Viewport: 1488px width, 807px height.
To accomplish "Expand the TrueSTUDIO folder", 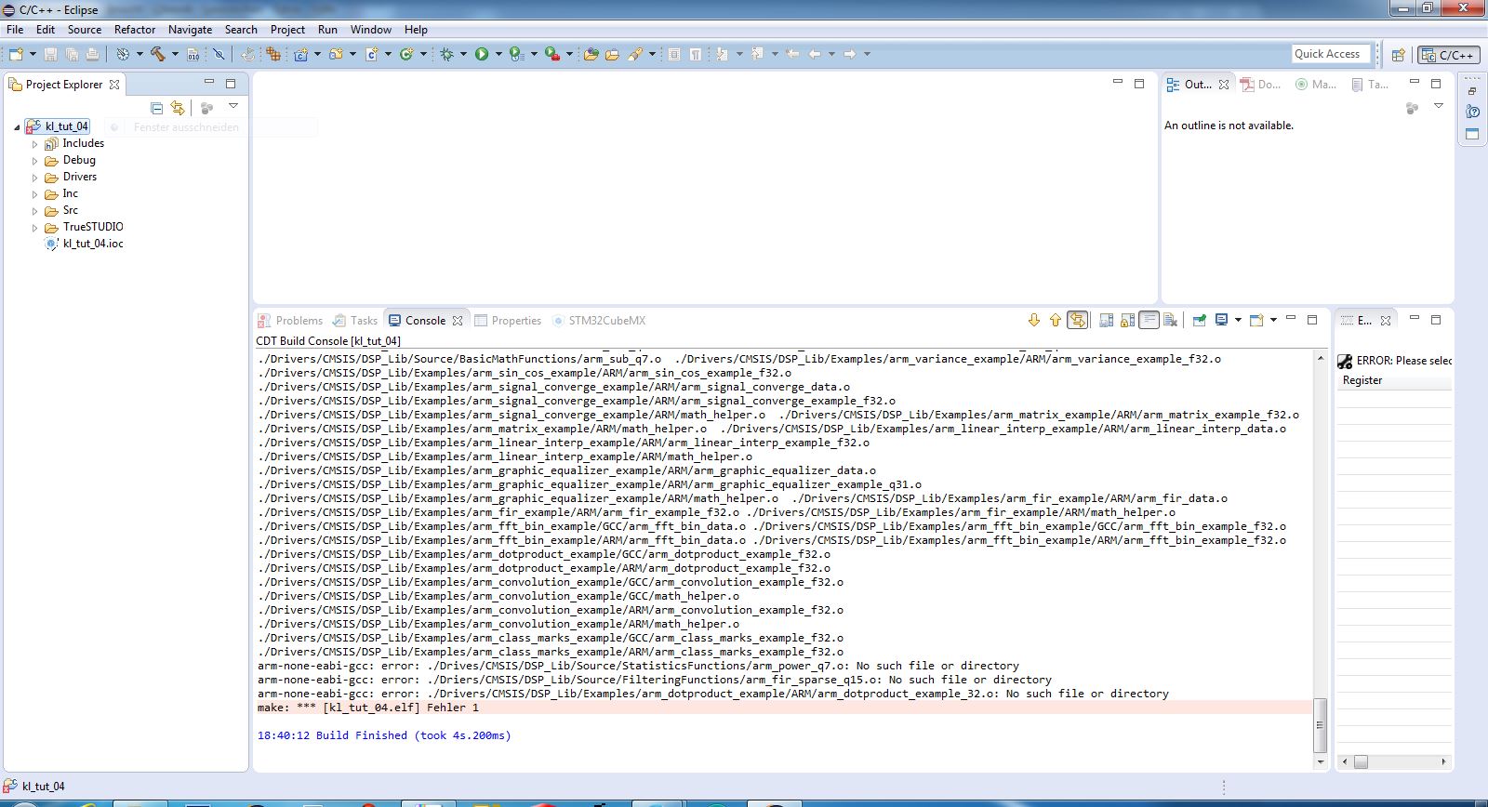I will pos(35,228).
